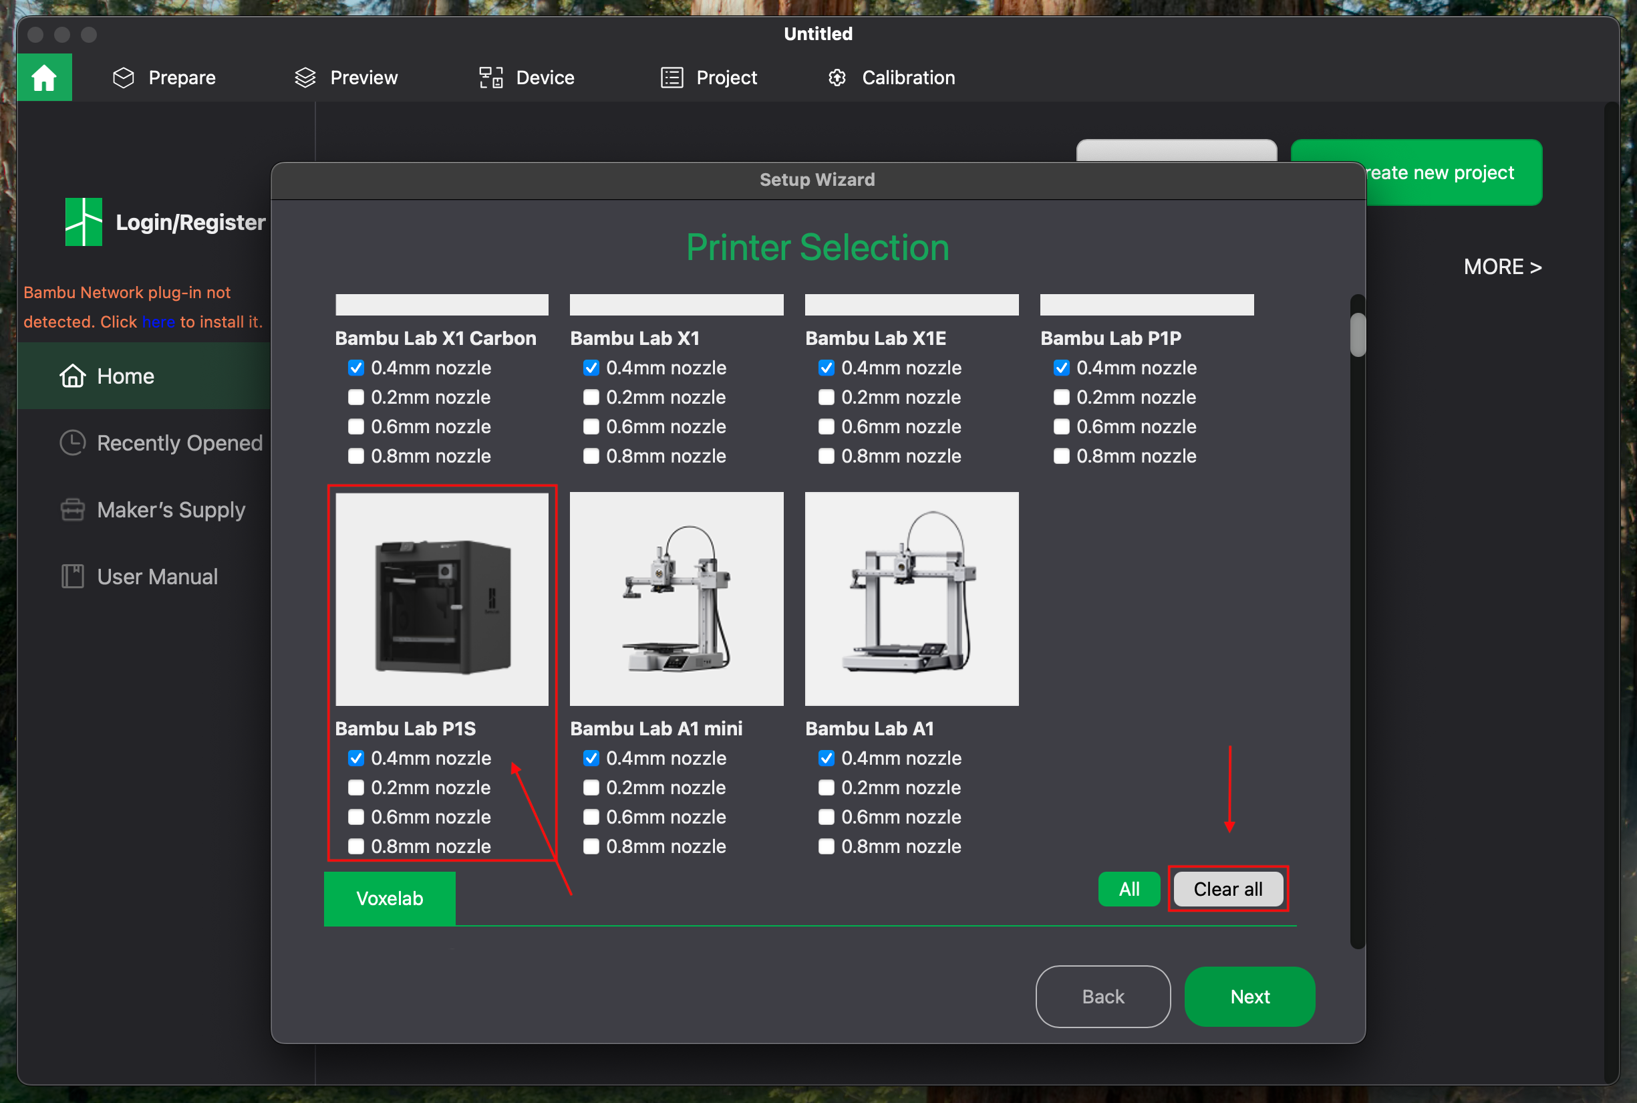This screenshot has height=1103, width=1637.
Task: Enable 0.6mm nozzle for Bambu Lab P1S
Action: click(357, 817)
